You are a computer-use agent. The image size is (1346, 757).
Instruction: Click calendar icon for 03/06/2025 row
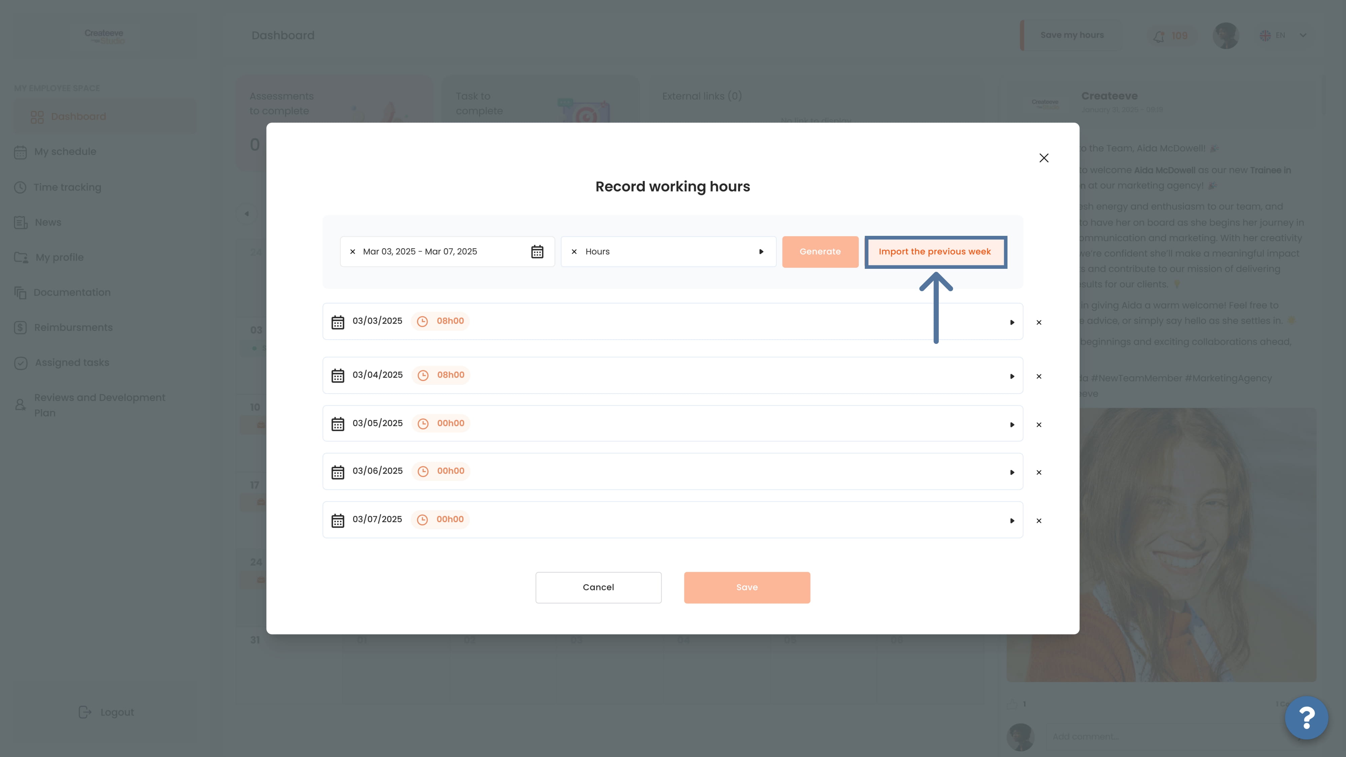(x=338, y=472)
